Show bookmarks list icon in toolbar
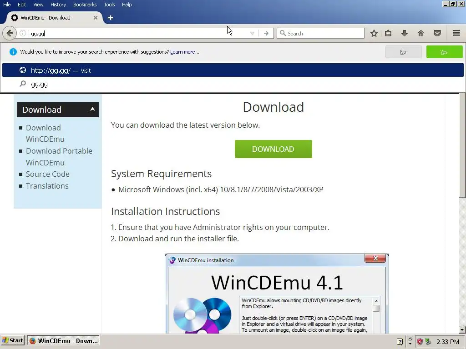 coord(388,33)
